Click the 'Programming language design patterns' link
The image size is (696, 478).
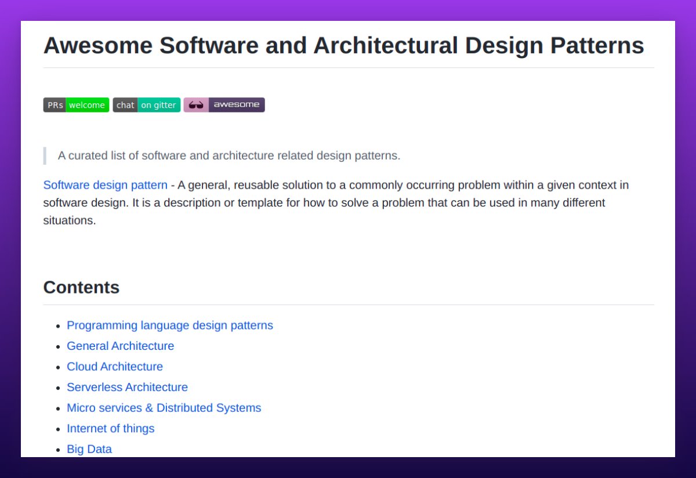pos(170,325)
